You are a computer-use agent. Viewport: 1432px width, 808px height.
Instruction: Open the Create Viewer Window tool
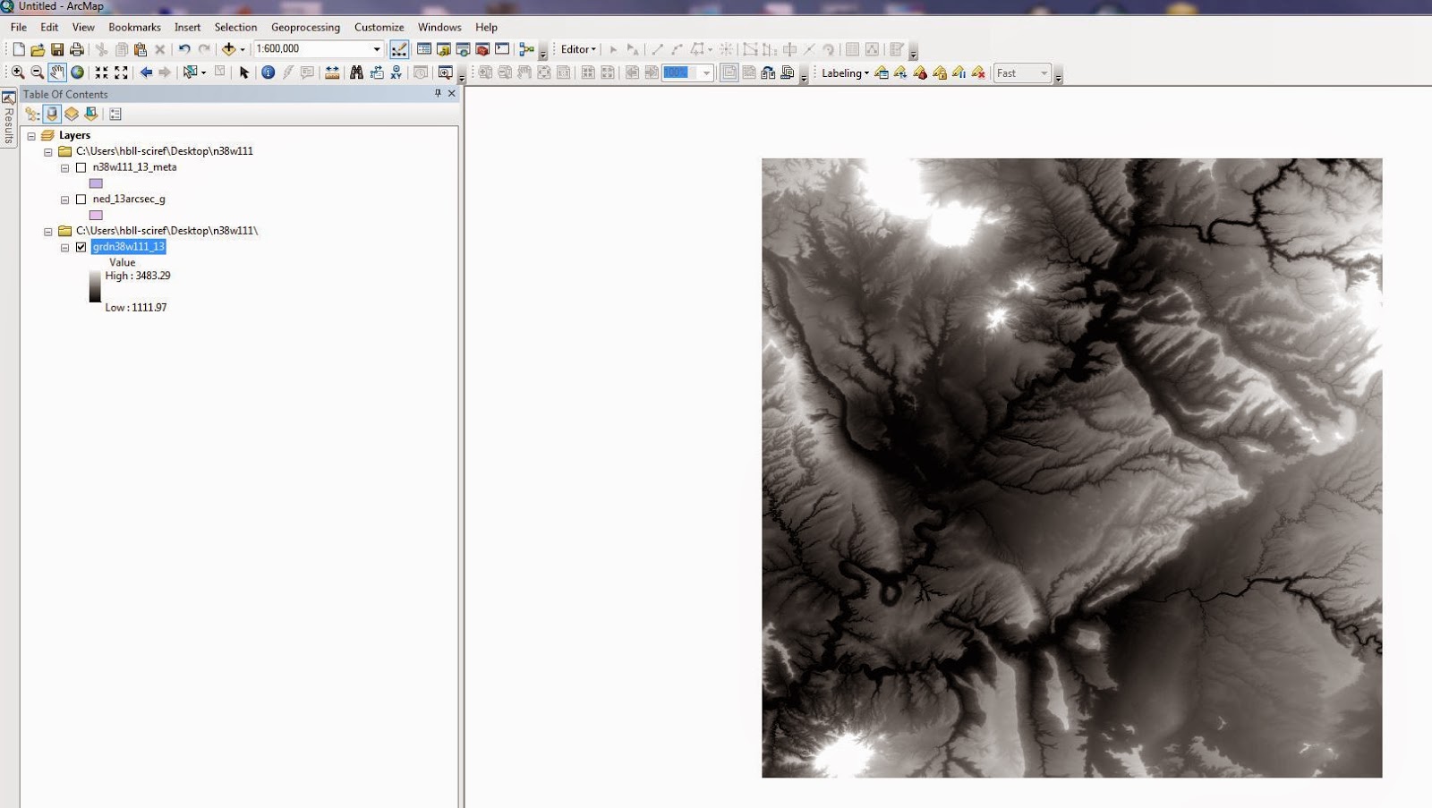point(445,72)
